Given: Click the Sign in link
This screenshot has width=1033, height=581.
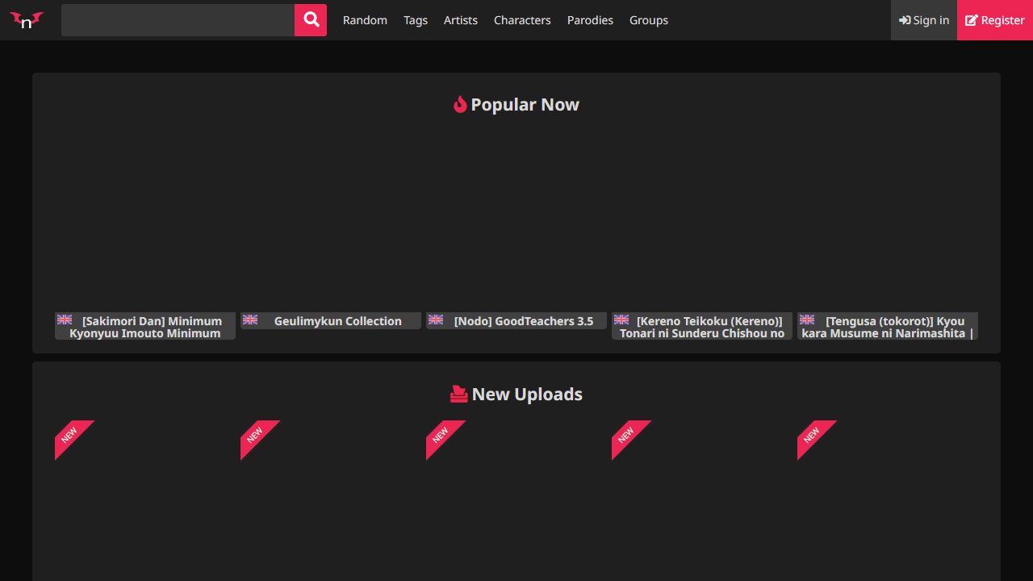Looking at the screenshot, I should tap(924, 20).
